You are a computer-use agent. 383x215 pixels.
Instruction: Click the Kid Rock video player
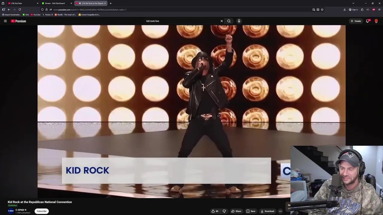point(191,111)
